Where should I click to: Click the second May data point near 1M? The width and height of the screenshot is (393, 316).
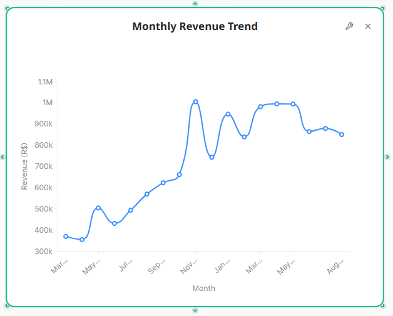(x=293, y=104)
